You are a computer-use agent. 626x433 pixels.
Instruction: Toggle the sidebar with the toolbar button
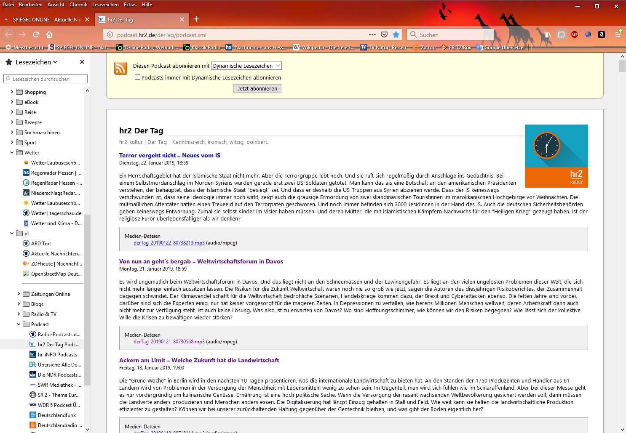561,35
